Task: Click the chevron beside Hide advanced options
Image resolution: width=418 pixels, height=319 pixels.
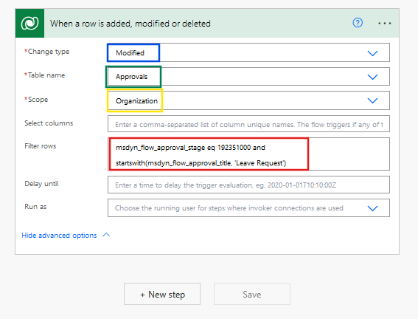Action: [x=106, y=235]
